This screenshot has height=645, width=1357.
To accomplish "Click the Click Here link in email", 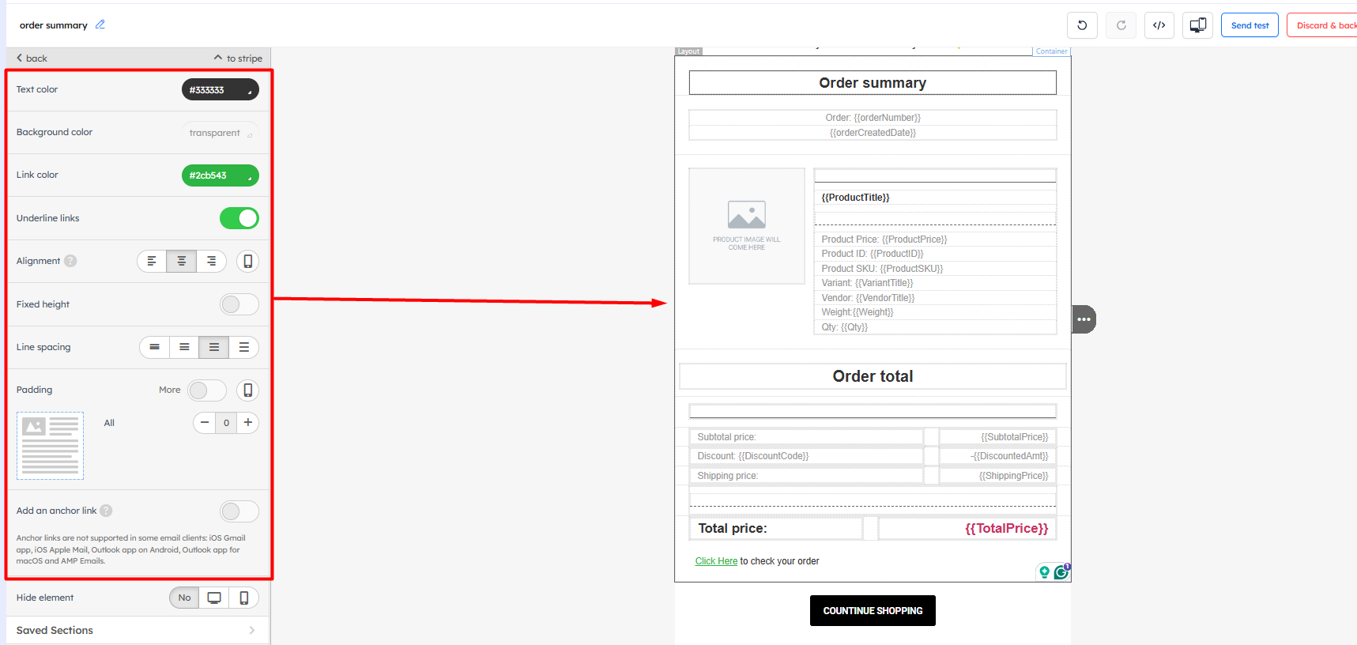I will point(716,561).
